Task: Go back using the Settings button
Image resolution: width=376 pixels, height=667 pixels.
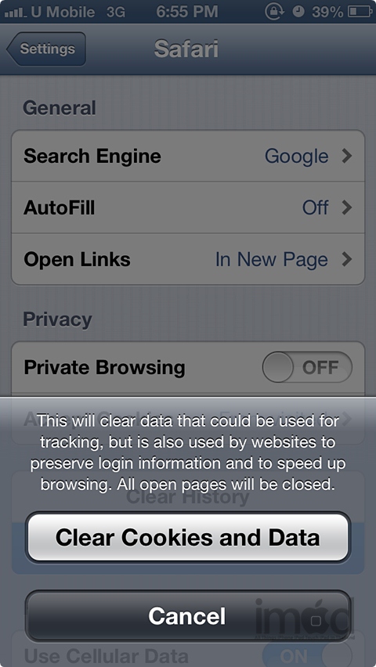Action: [46, 49]
